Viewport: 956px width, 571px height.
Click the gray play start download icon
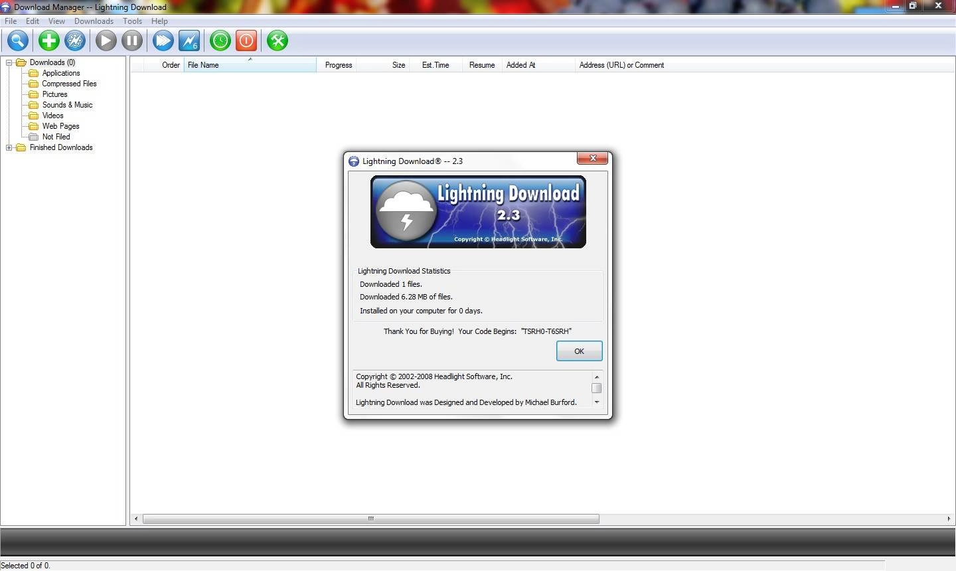[106, 41]
